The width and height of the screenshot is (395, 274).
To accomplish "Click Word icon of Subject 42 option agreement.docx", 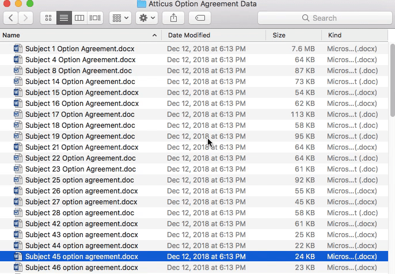I will [x=18, y=223].
